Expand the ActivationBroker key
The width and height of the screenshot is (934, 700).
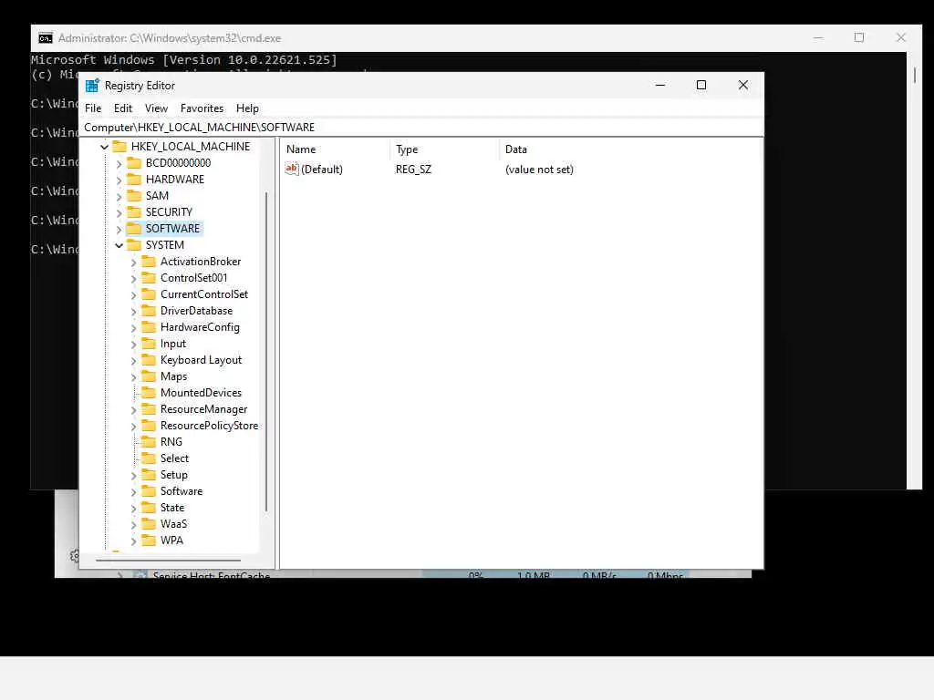point(133,262)
